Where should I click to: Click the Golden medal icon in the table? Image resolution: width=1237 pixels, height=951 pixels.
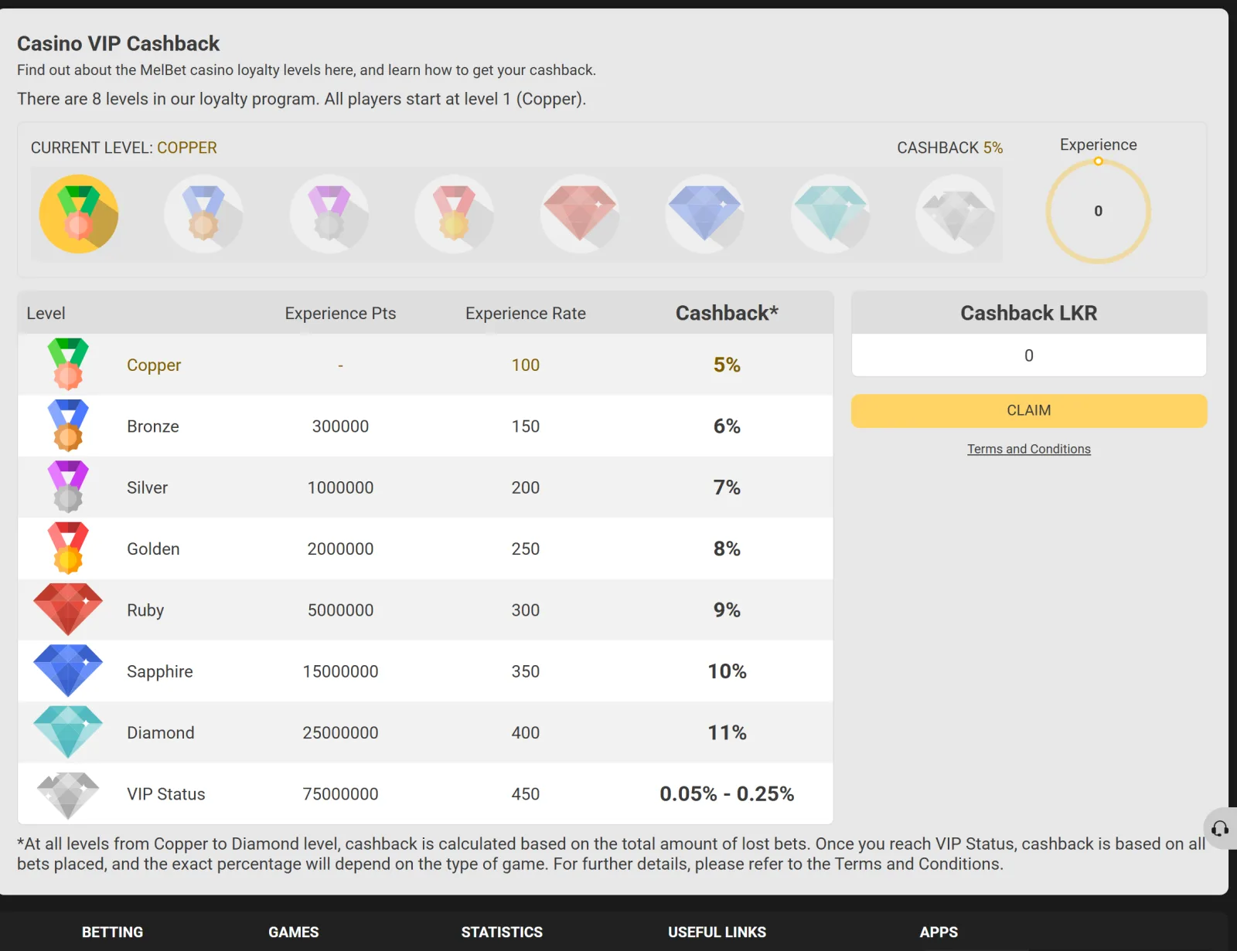[68, 548]
